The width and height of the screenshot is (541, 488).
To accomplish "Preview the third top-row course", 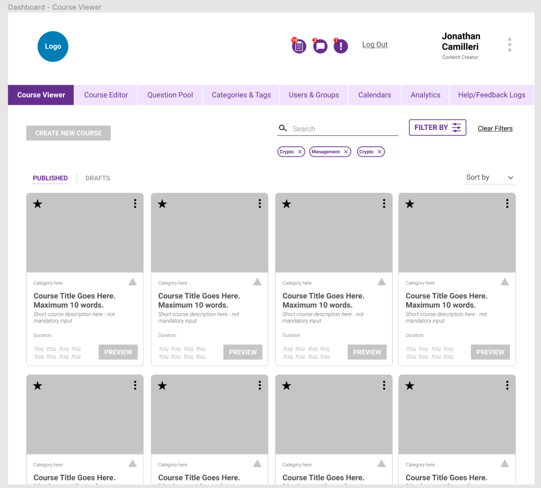I will [x=367, y=352].
